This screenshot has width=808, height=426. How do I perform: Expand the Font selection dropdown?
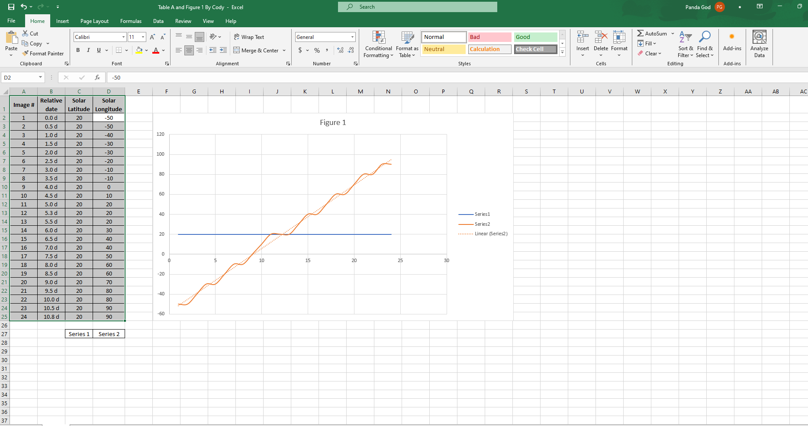tap(123, 37)
